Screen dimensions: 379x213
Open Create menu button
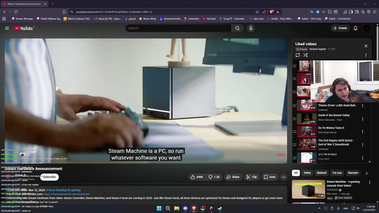pos(340,28)
